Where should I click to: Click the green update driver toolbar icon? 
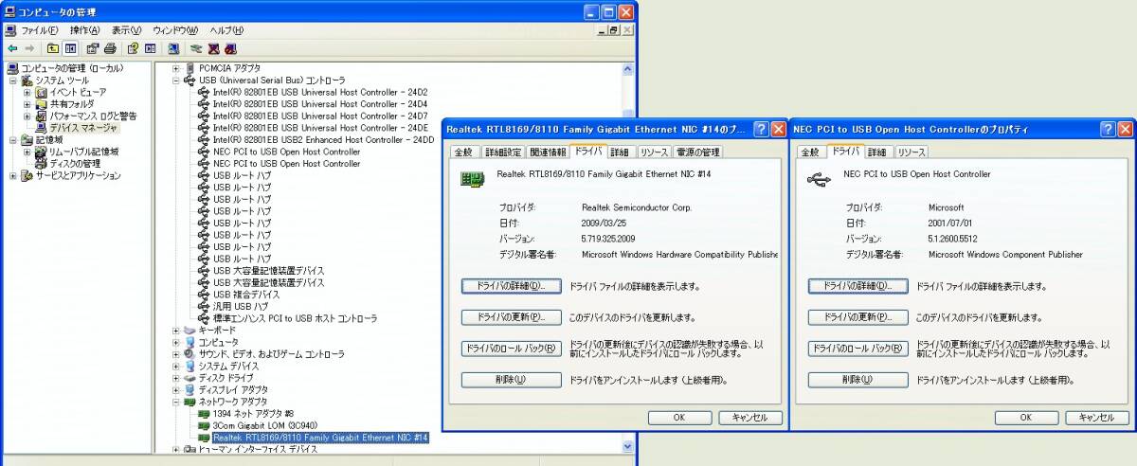click(x=197, y=48)
